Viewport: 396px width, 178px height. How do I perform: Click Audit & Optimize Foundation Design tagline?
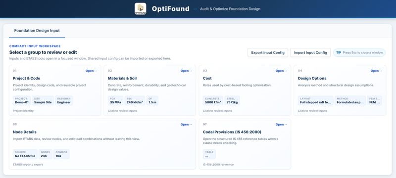click(230, 9)
